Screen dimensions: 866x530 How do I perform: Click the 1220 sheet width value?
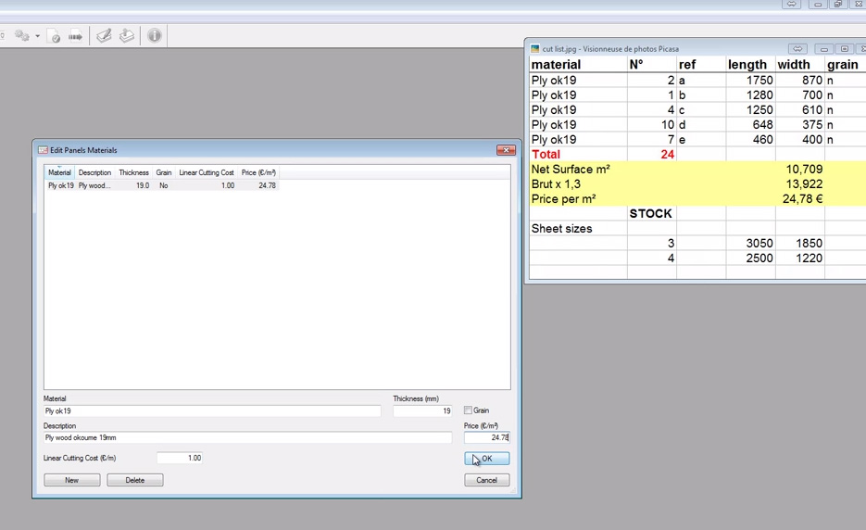coord(810,259)
